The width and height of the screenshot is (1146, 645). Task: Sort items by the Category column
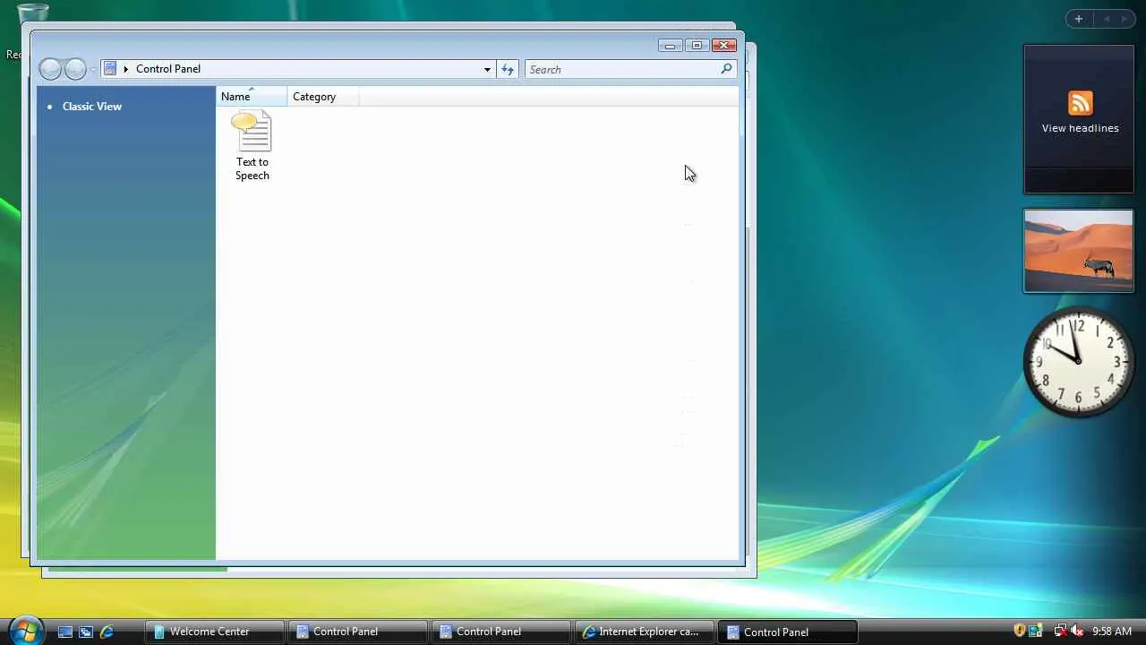322,97
